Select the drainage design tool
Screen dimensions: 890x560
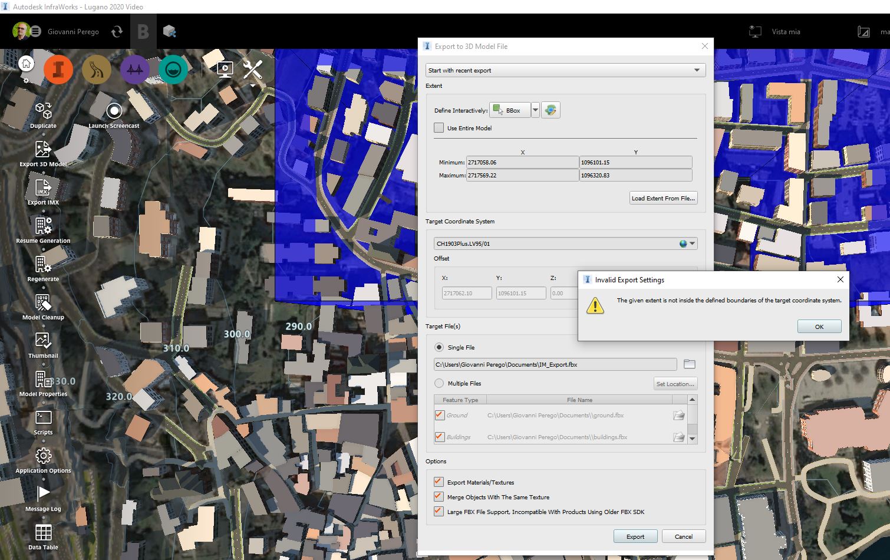(173, 69)
